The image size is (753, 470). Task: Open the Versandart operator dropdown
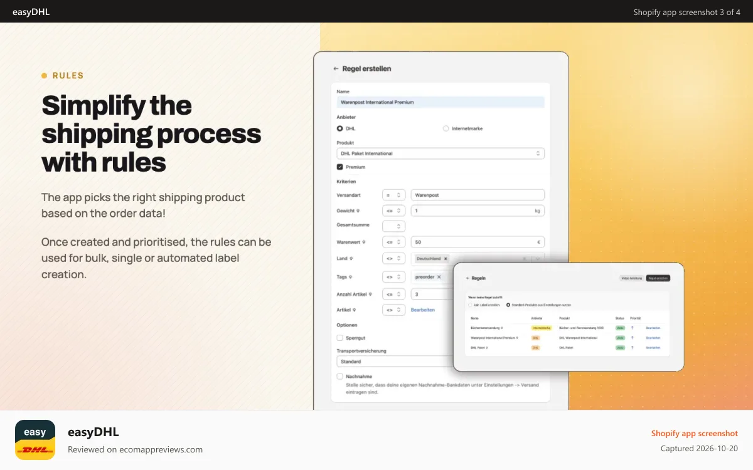393,195
